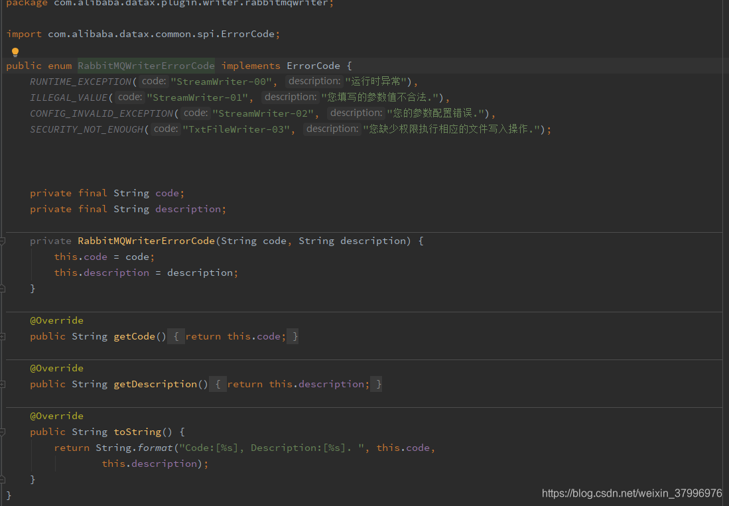This screenshot has height=506, width=729.
Task: Click the highlighted RabbitMQWriterErrorCode enum name
Action: (x=146, y=66)
